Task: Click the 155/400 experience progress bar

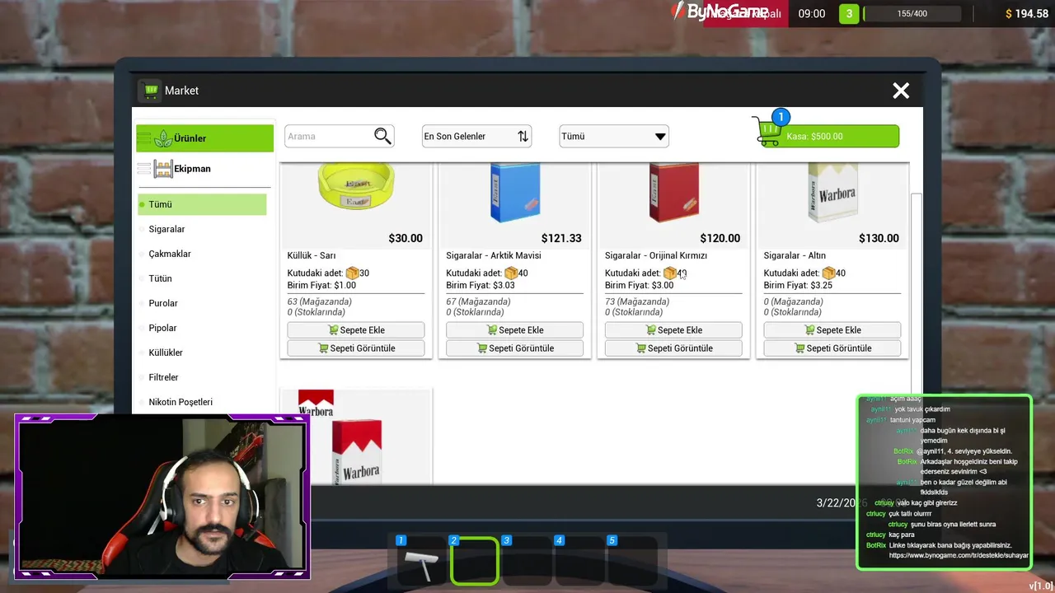Action: point(912,14)
